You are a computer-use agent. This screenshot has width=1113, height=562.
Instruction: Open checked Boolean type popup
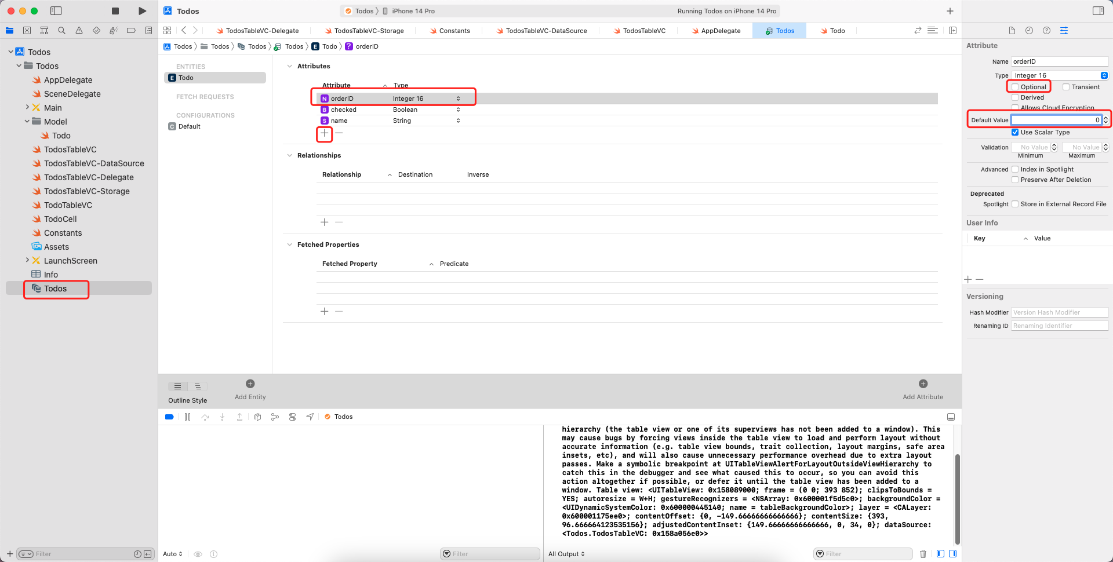coord(458,110)
